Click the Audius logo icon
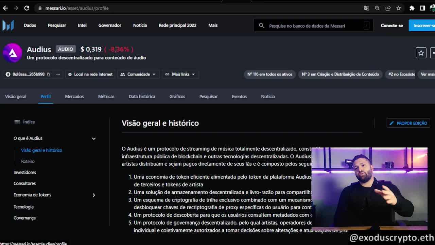Image resolution: width=435 pixels, height=245 pixels. point(12,53)
